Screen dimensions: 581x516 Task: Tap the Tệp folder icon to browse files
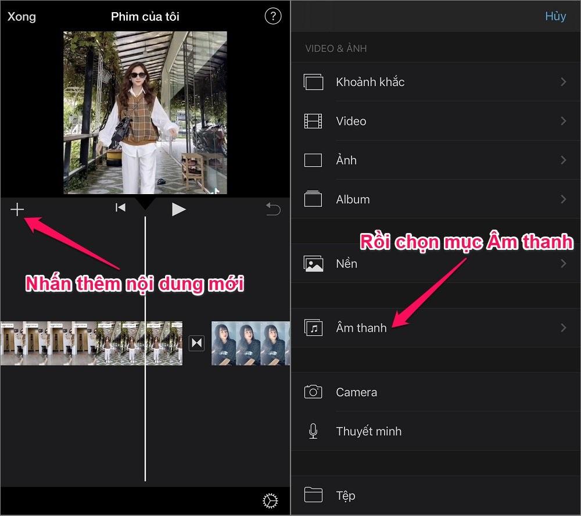pyautogui.click(x=313, y=495)
